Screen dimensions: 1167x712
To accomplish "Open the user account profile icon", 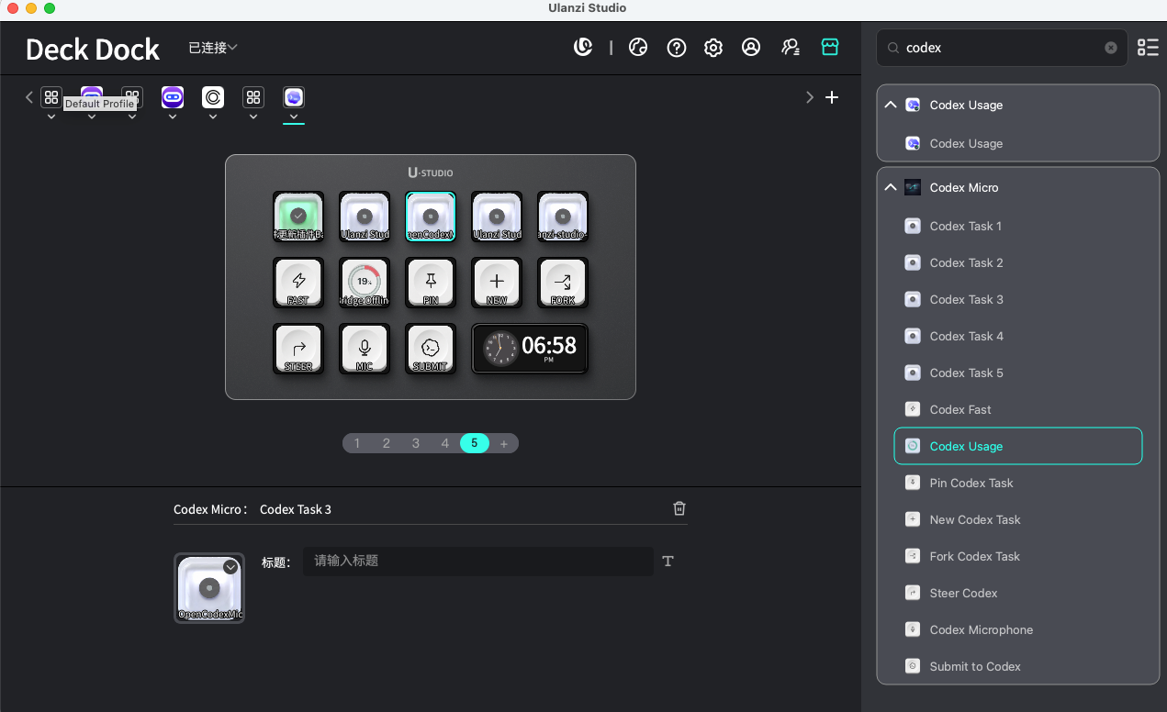I will pyautogui.click(x=751, y=48).
